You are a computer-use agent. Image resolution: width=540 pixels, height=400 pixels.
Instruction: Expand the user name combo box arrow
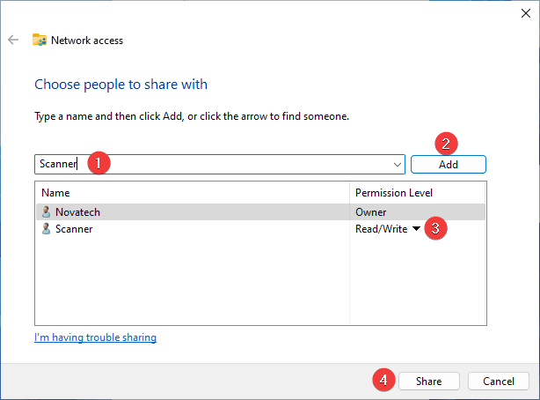398,164
